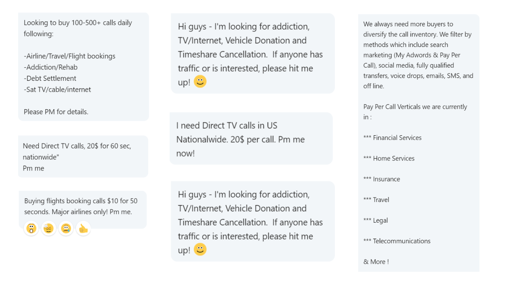
Task: React with the facepalm emoji
Action: coord(49,228)
